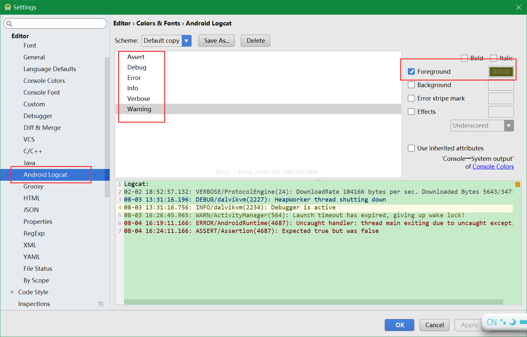This screenshot has height=337, width=527.
Task: Click the settings search field
Action: (x=55, y=23)
